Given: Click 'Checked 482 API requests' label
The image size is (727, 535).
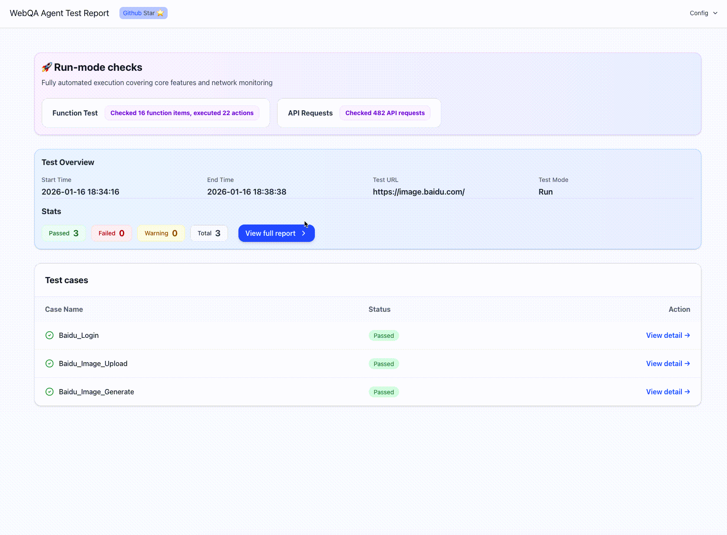Looking at the screenshot, I should click(x=385, y=113).
